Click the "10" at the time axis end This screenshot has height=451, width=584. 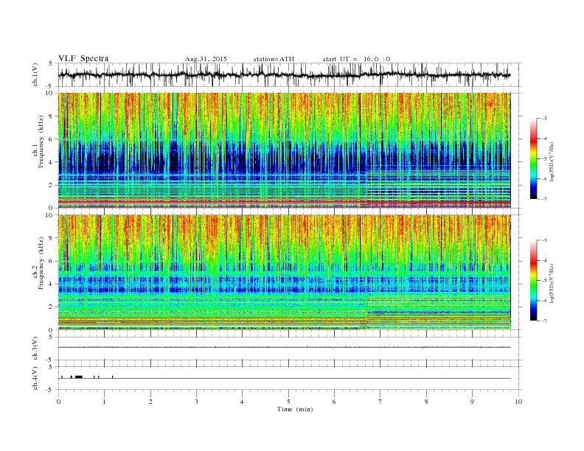tap(518, 402)
